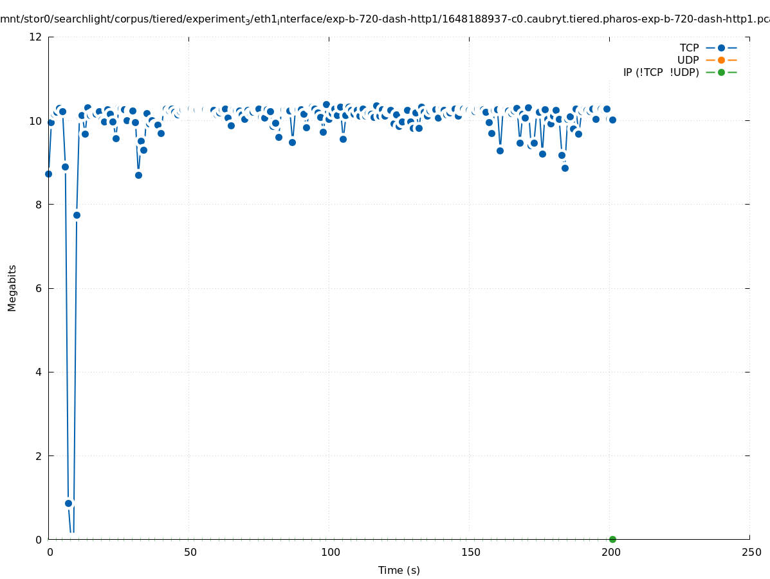Click the pcap file path title at top

385,19
